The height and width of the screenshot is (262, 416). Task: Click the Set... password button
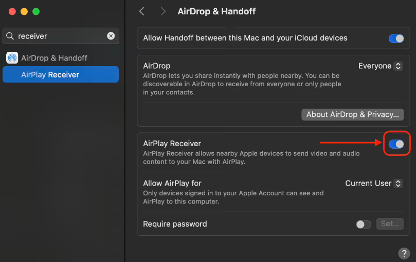(x=390, y=224)
